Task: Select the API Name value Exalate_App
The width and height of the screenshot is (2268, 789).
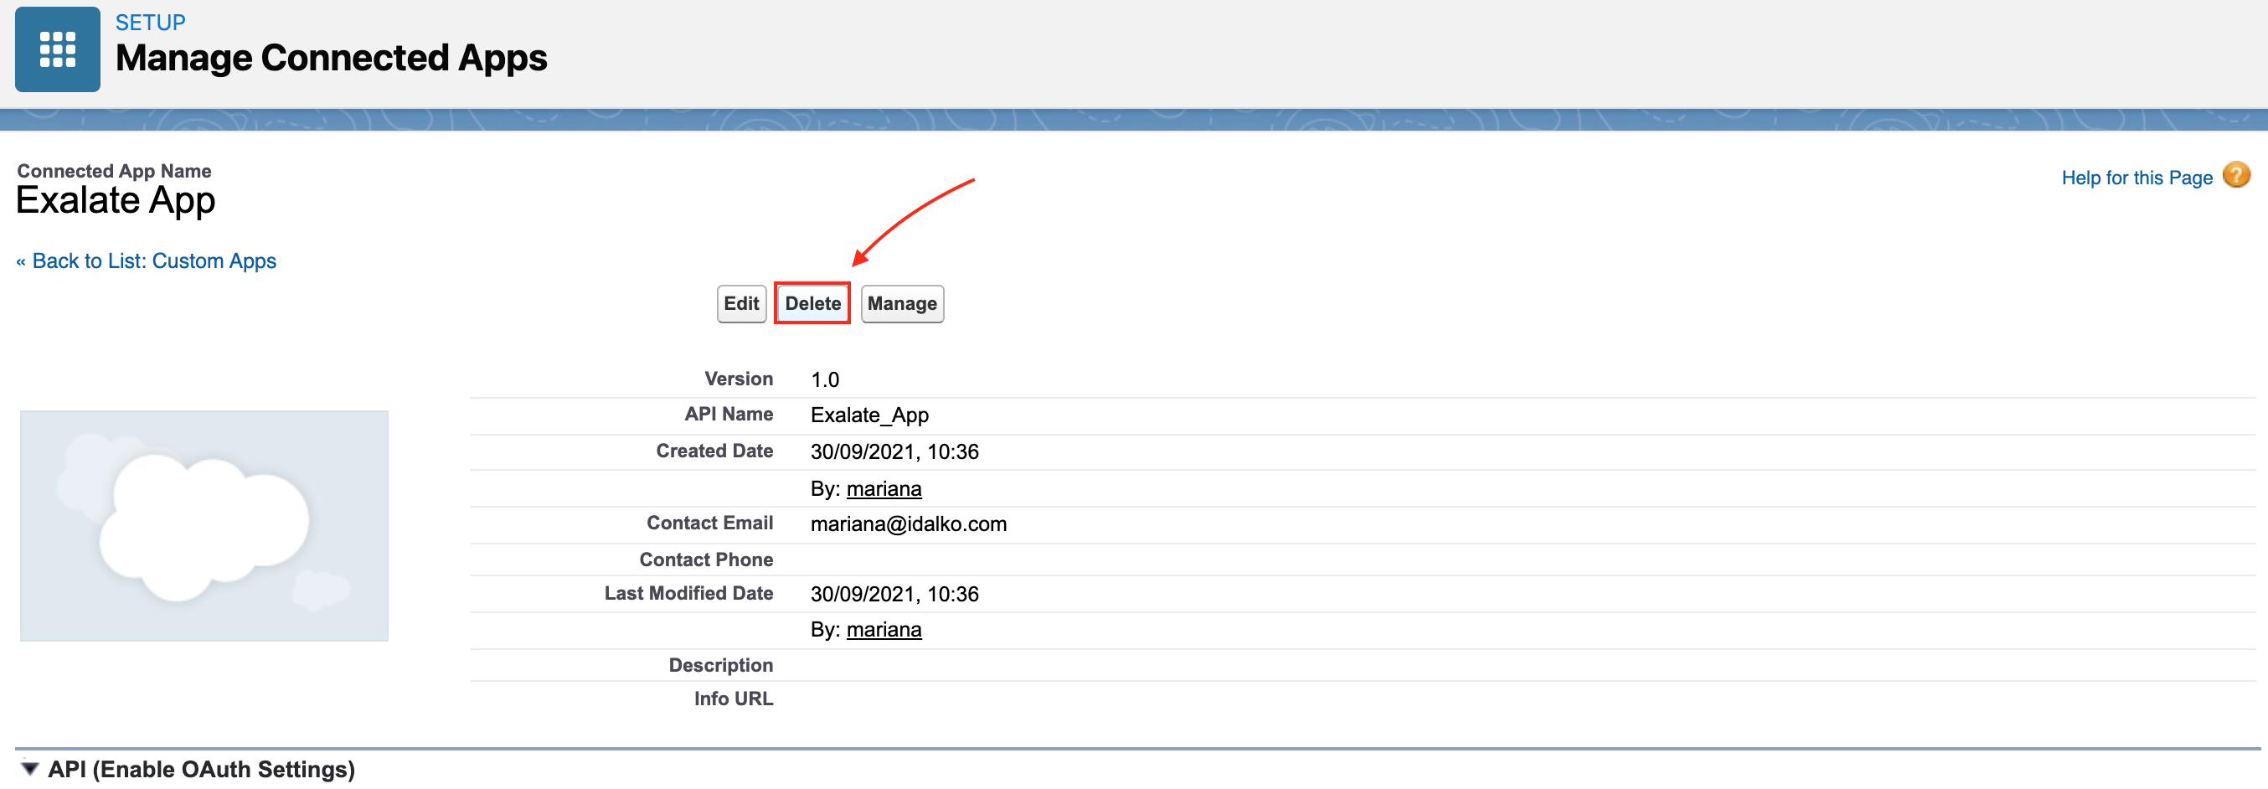Action: [870, 415]
